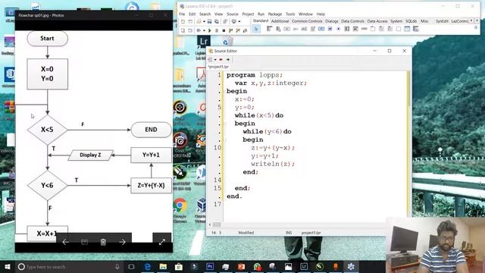Select the TScrollBar component in the palette
Image resolution: width=485 pixels, height=273 pixels.
[x=364, y=29]
